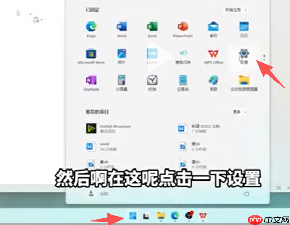Open File Explorer on the taskbar
The image size is (290, 225).
[160, 216]
